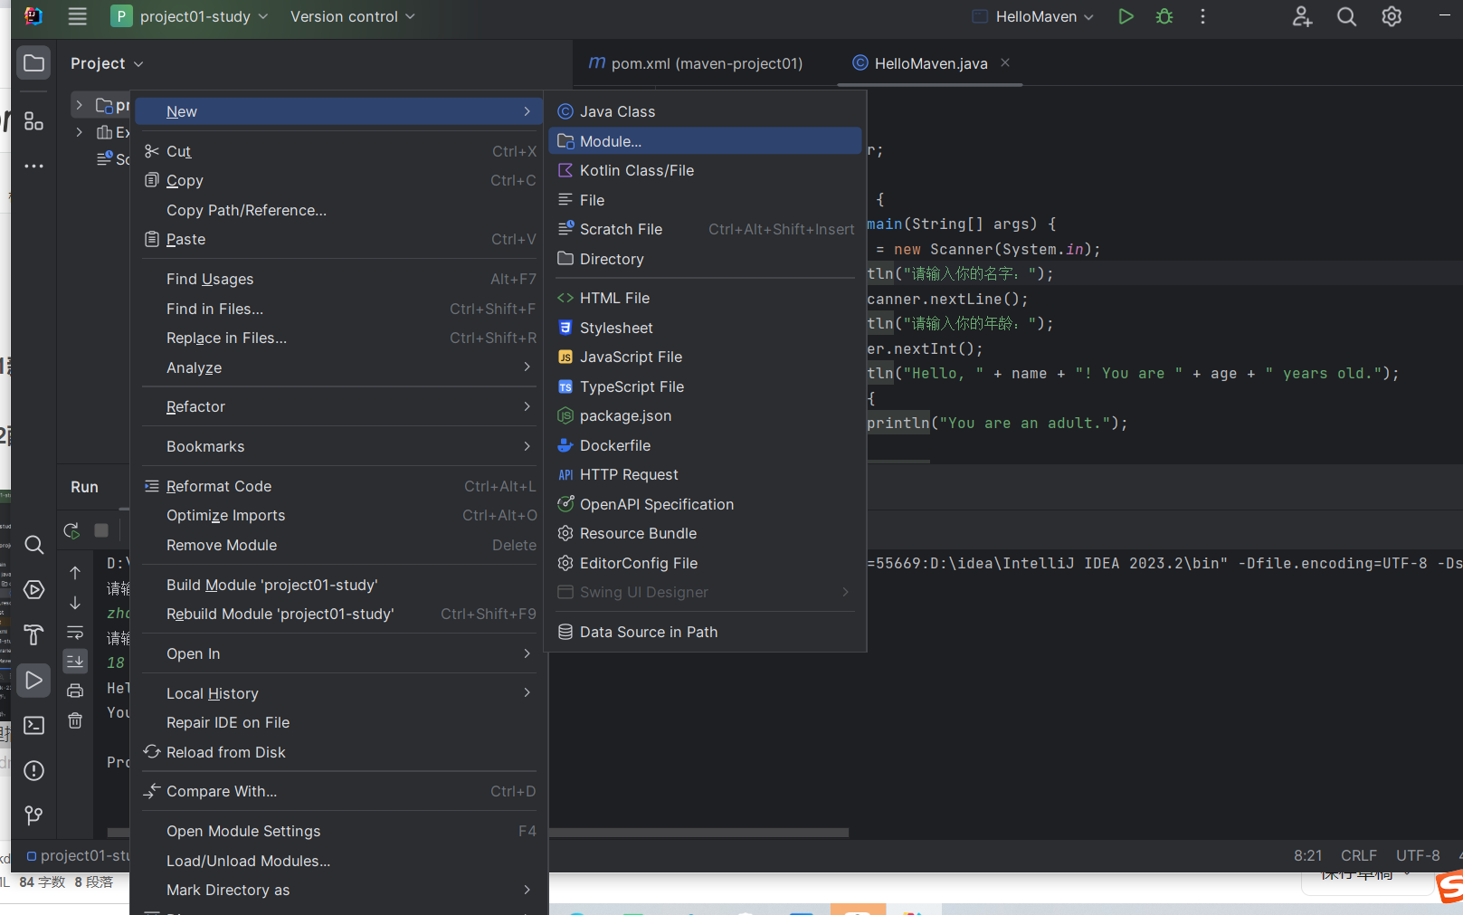Stop the running process in Run panel
The width and height of the screenshot is (1463, 915).
click(101, 530)
